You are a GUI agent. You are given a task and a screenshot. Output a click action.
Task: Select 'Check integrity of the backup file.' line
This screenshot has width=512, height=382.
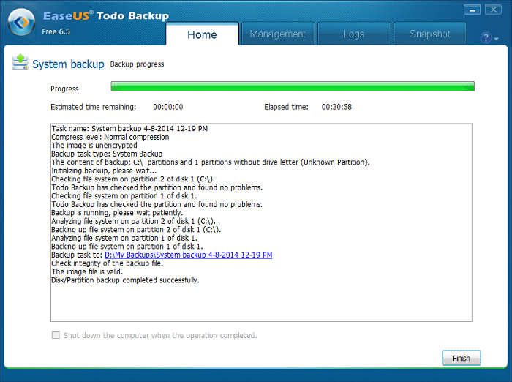pyautogui.click(x=108, y=263)
